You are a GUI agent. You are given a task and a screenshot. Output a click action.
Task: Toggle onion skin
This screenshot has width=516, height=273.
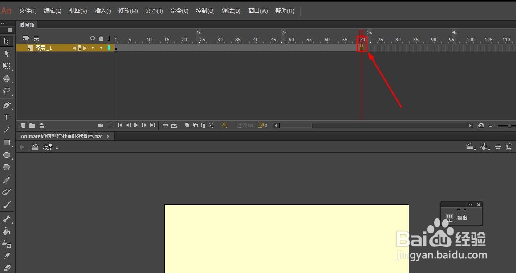pos(187,125)
